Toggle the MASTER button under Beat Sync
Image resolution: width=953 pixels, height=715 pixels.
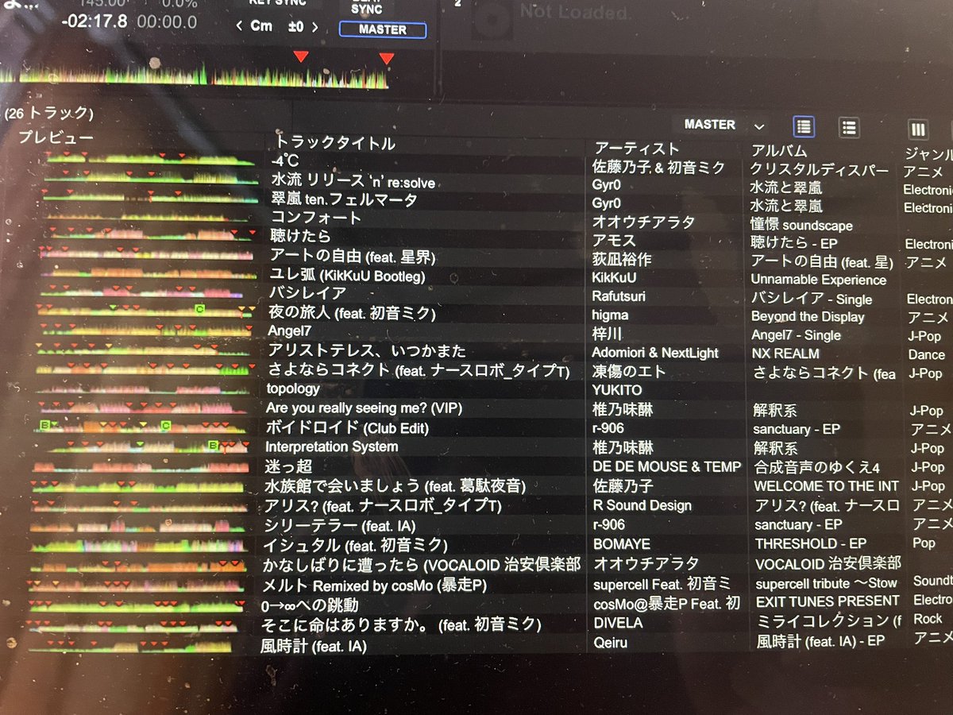pos(382,30)
